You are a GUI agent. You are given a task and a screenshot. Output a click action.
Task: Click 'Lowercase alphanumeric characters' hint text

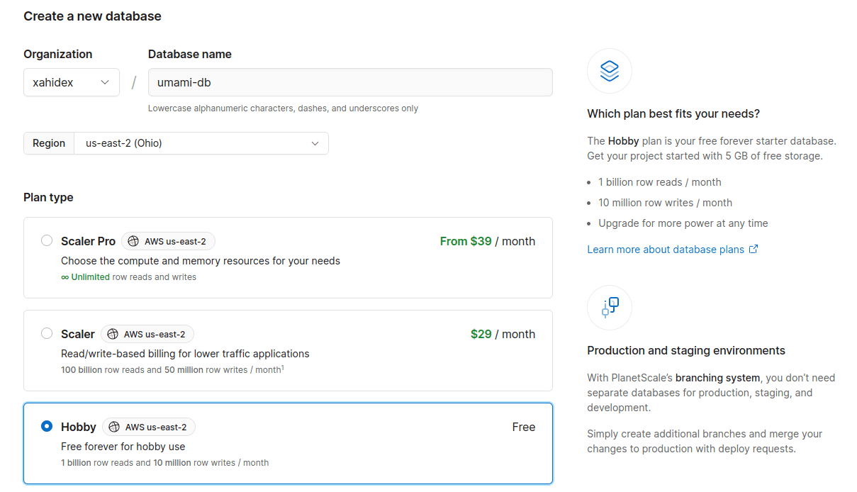tap(283, 108)
